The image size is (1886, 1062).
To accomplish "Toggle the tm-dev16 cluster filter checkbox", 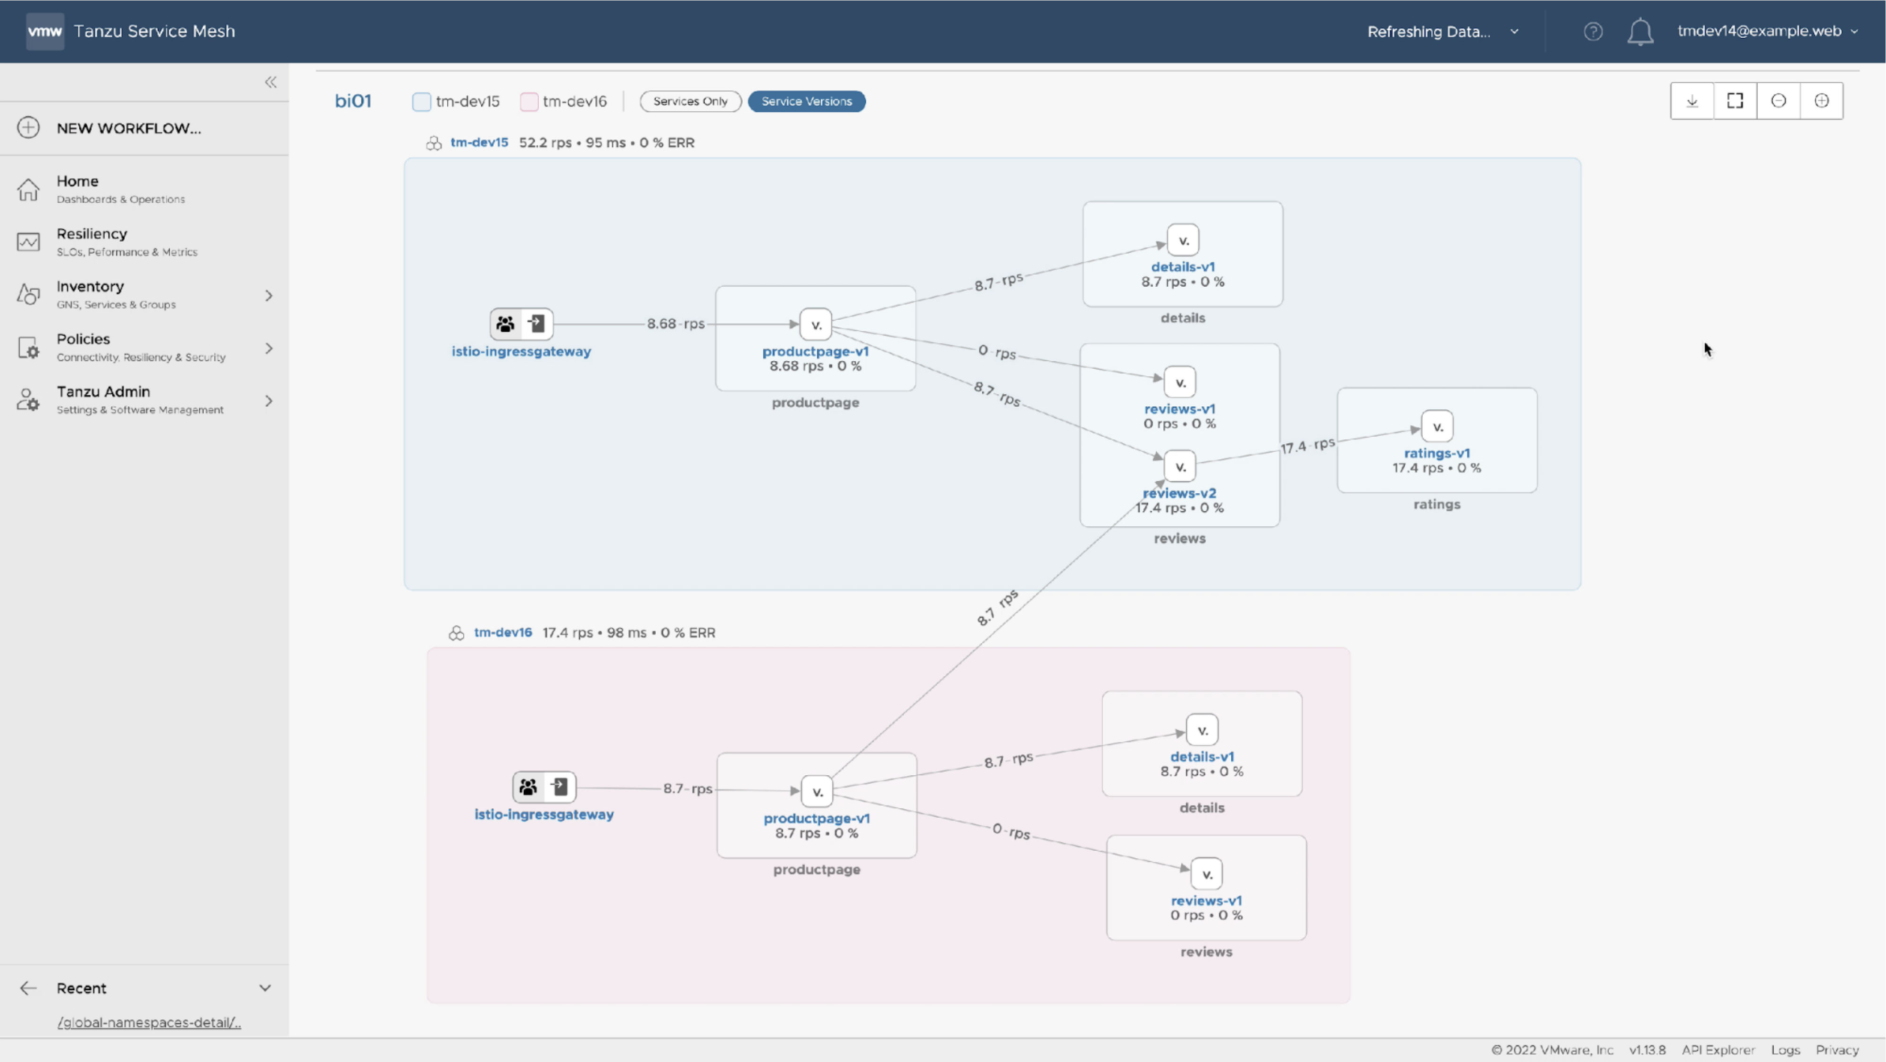I will tap(529, 102).
